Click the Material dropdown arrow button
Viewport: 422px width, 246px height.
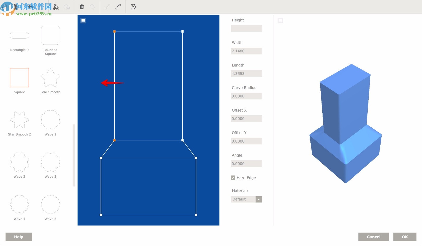tap(259, 199)
